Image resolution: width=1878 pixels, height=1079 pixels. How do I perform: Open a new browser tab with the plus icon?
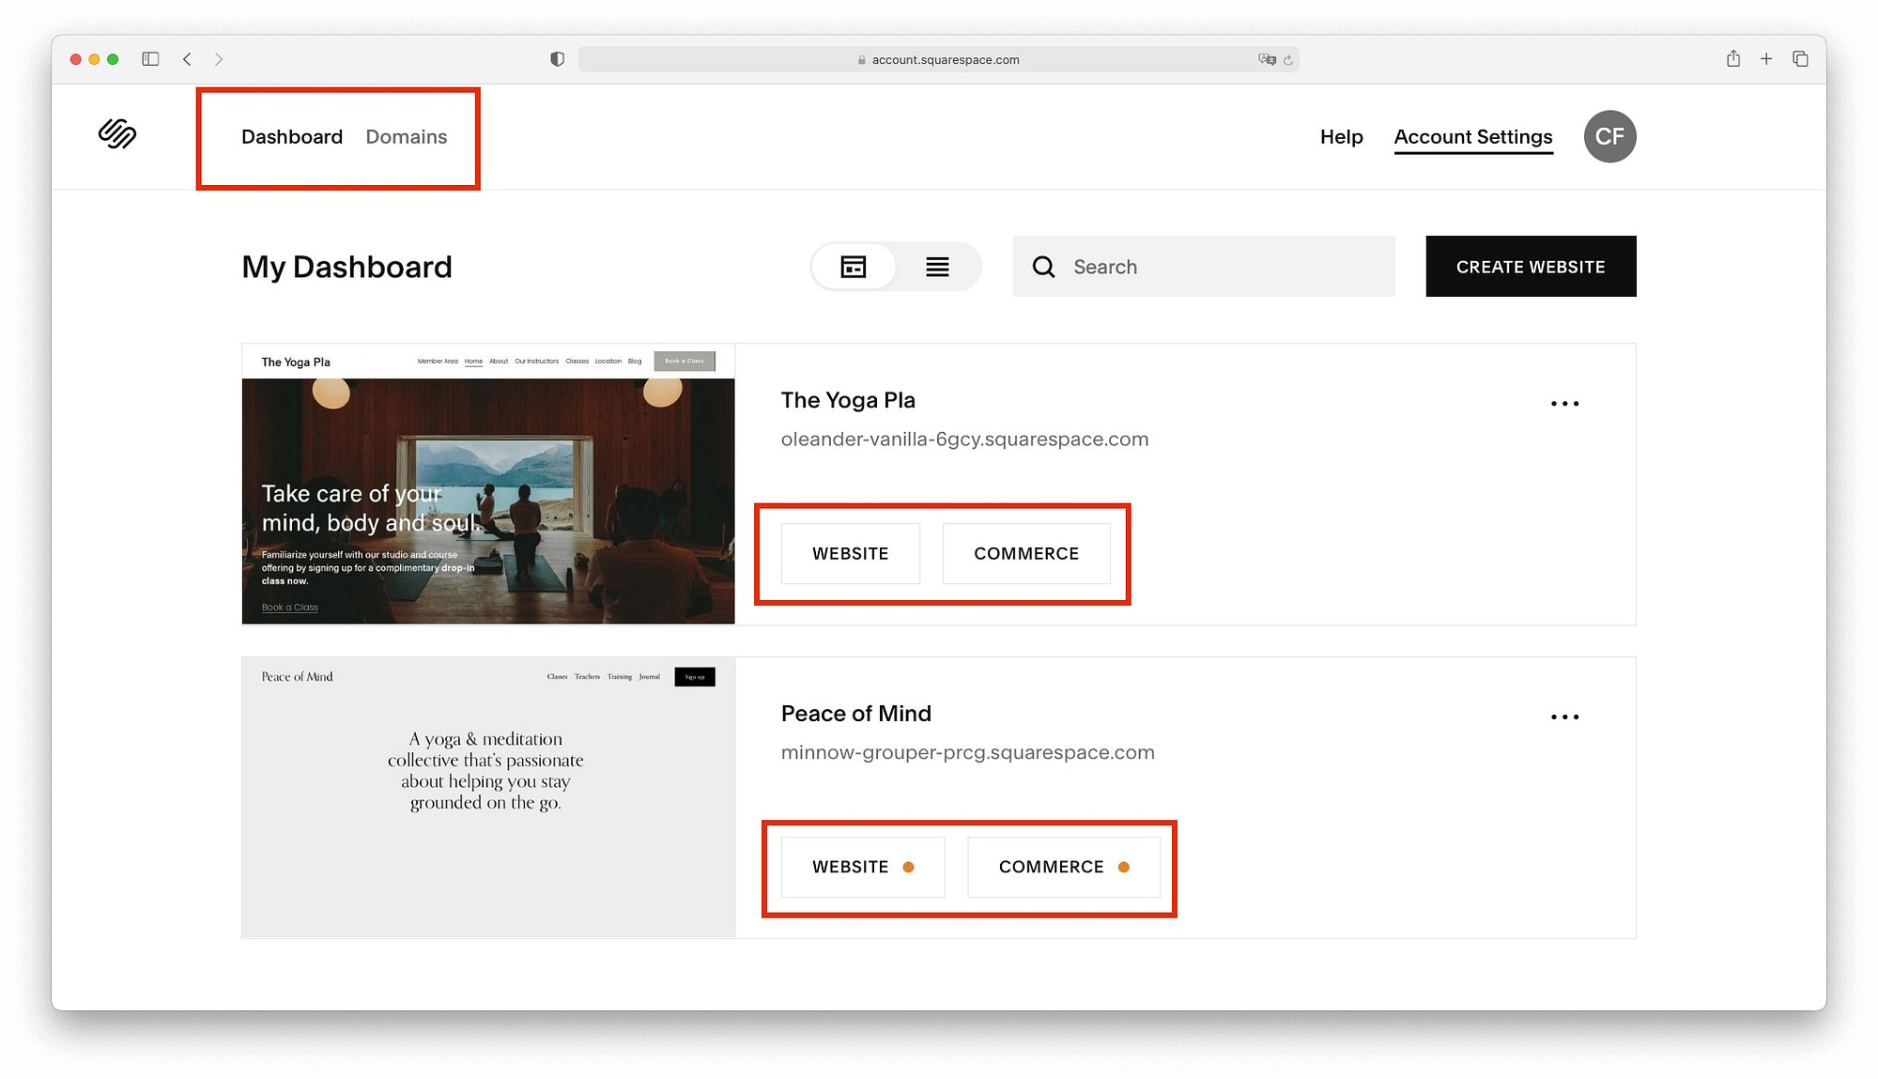[1766, 58]
